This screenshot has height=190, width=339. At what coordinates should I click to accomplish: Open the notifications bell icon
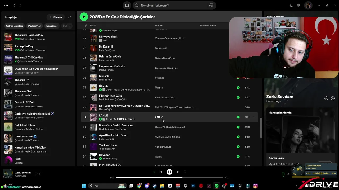pyautogui.click(x=291, y=6)
